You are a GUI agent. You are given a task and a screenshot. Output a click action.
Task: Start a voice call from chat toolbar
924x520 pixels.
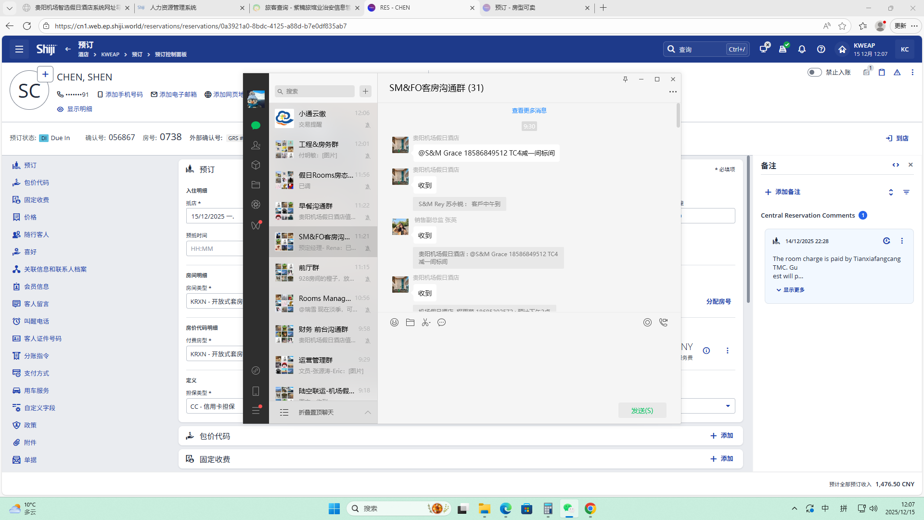click(x=663, y=323)
